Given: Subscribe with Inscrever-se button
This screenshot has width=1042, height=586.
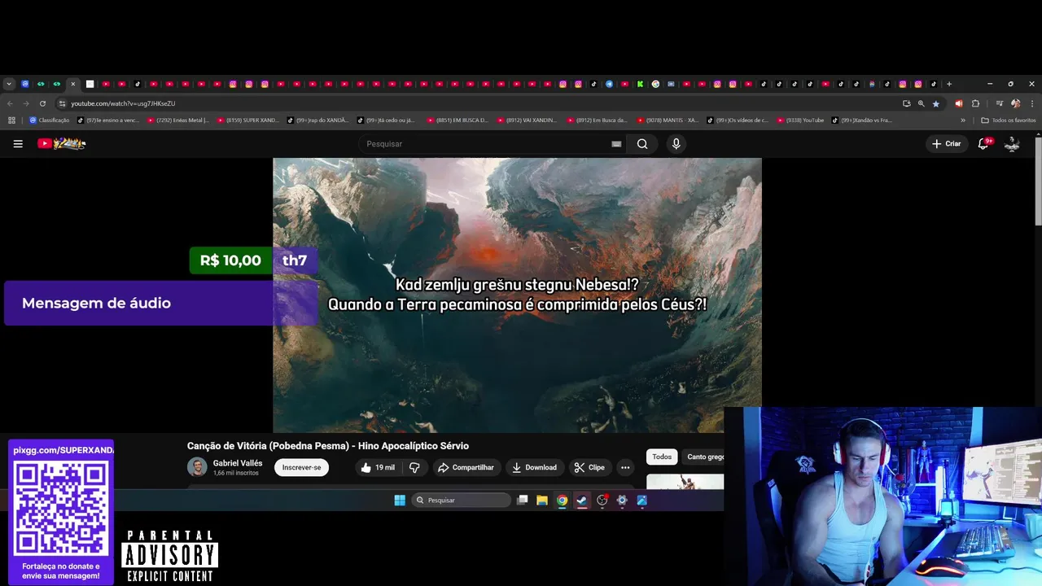Looking at the screenshot, I should 301,467.
